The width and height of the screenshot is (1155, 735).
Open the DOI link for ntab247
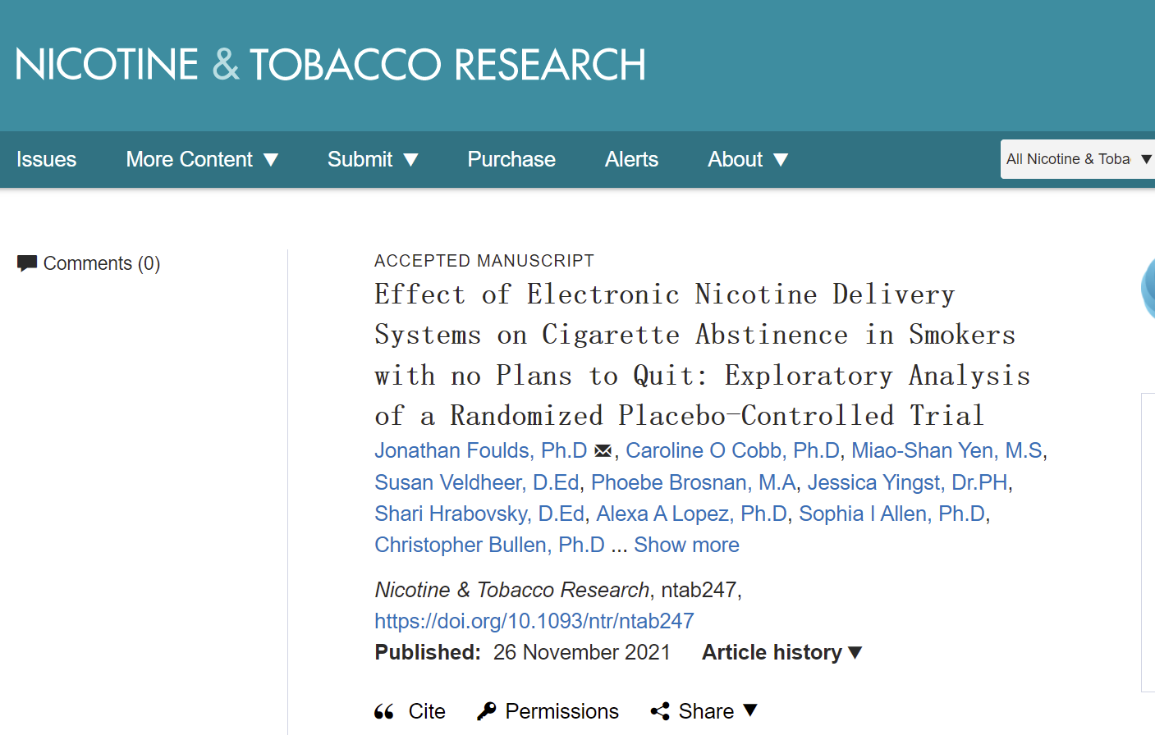[534, 621]
